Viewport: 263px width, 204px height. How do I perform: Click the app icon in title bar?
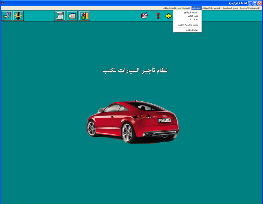(x=3, y=3)
